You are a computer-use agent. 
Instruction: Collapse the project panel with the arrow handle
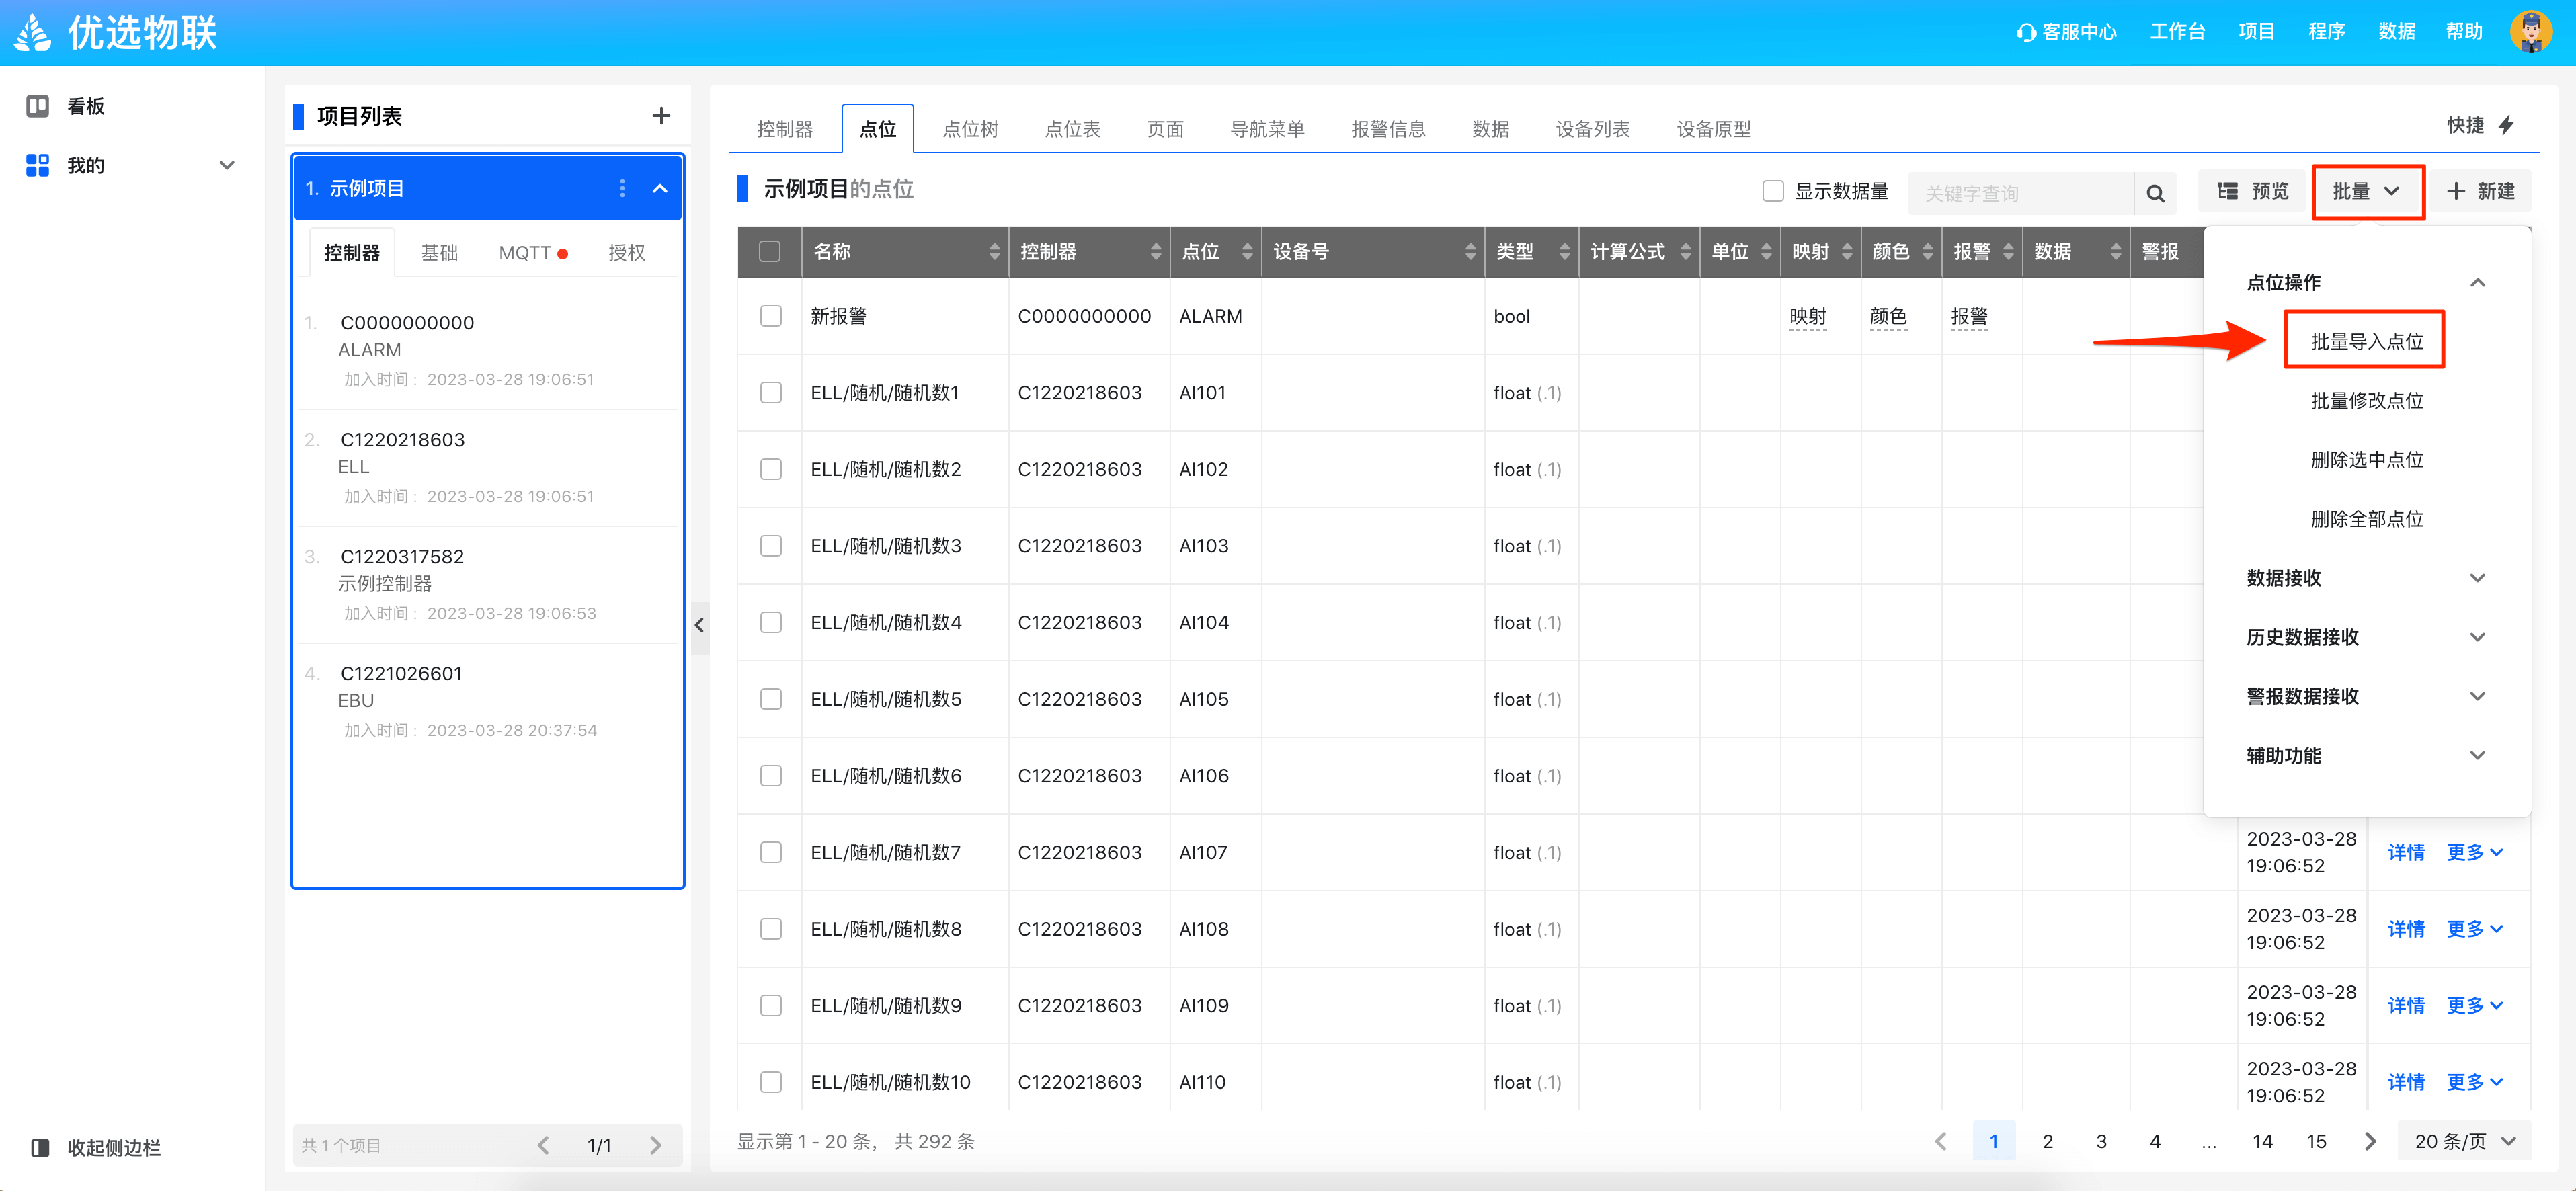pos(699,626)
